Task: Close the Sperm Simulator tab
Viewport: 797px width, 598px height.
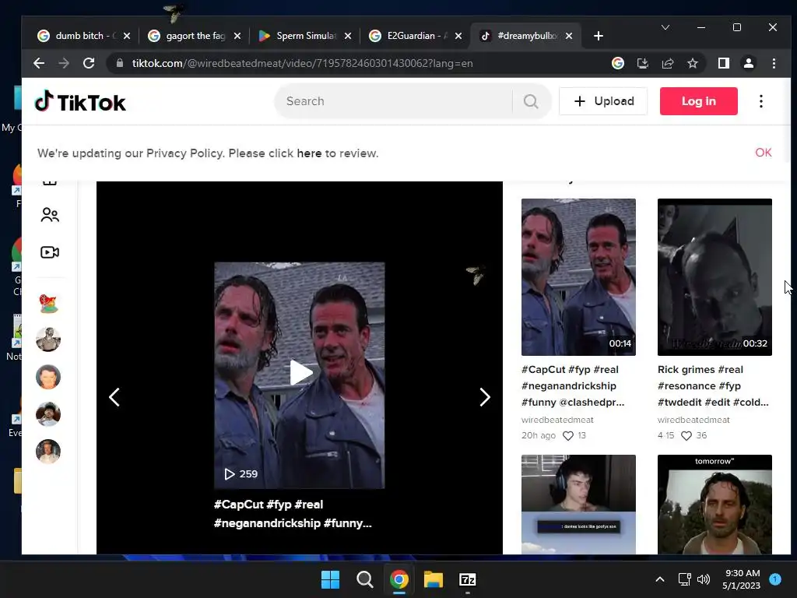Action: [x=348, y=36]
